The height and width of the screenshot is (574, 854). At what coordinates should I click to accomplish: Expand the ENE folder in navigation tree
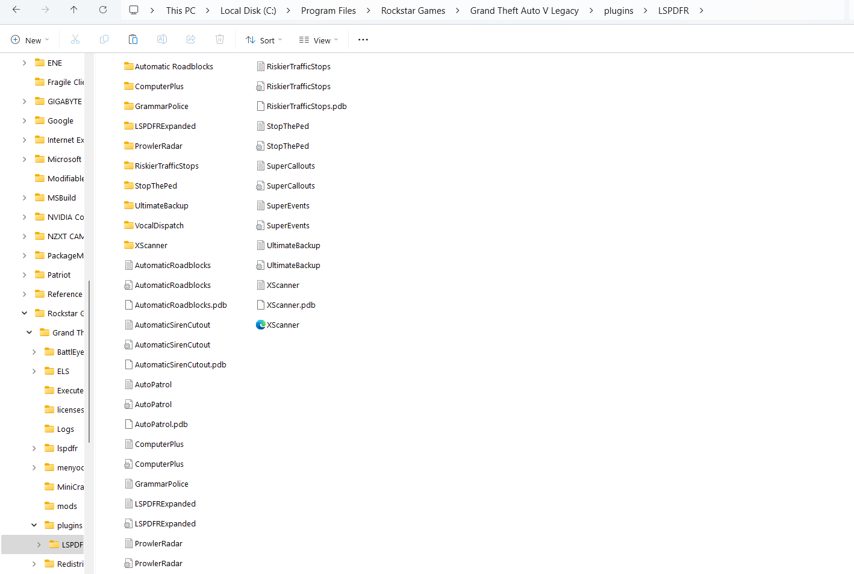pyautogui.click(x=24, y=63)
